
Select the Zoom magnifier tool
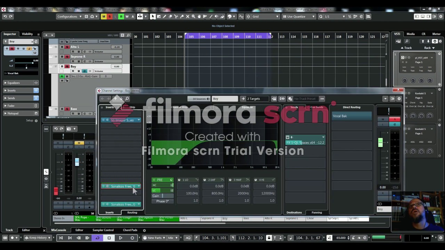[x=194, y=16]
